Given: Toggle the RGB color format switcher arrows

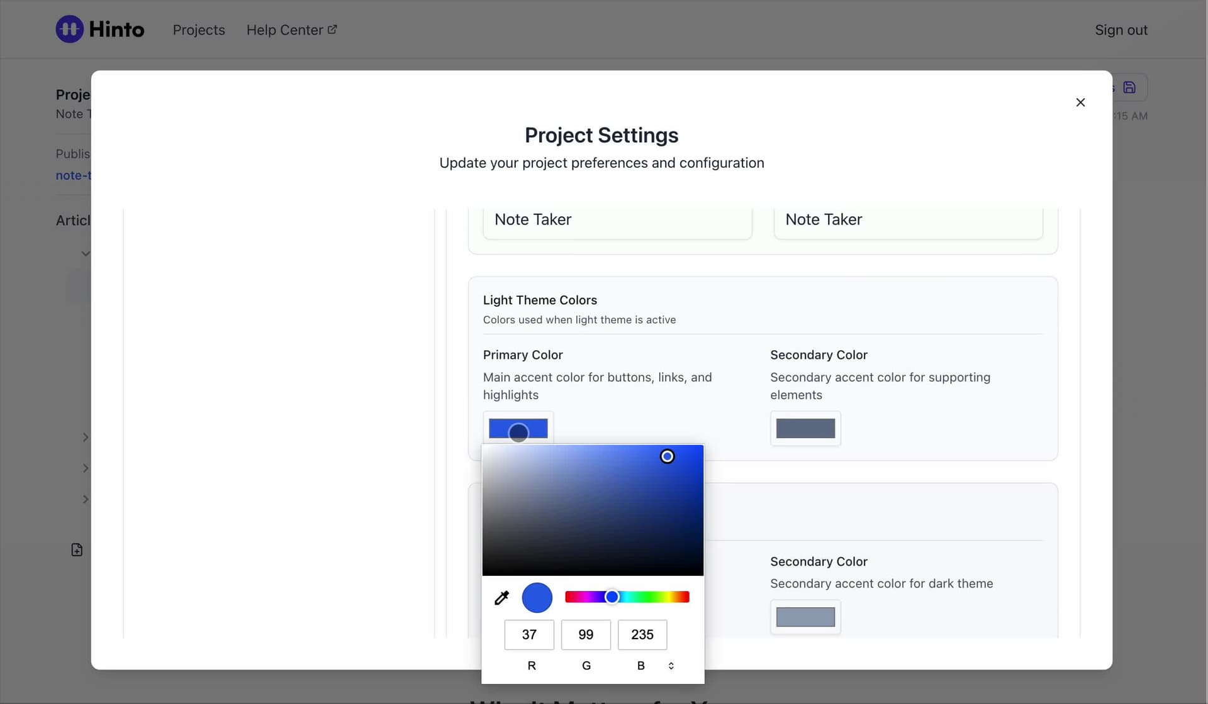Looking at the screenshot, I should point(671,666).
